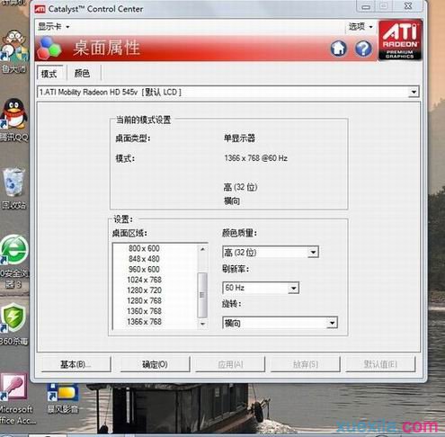
Task: Minimize the Catalyst Control Center window
Action: (365, 6)
